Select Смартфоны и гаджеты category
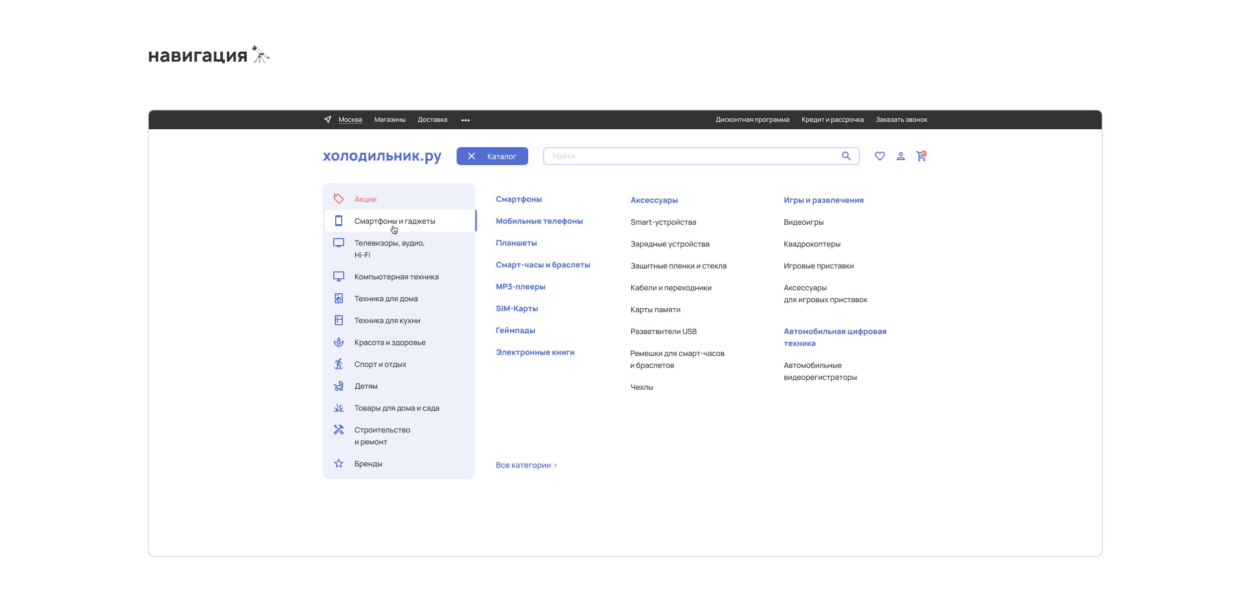The image size is (1250, 607). (x=400, y=221)
